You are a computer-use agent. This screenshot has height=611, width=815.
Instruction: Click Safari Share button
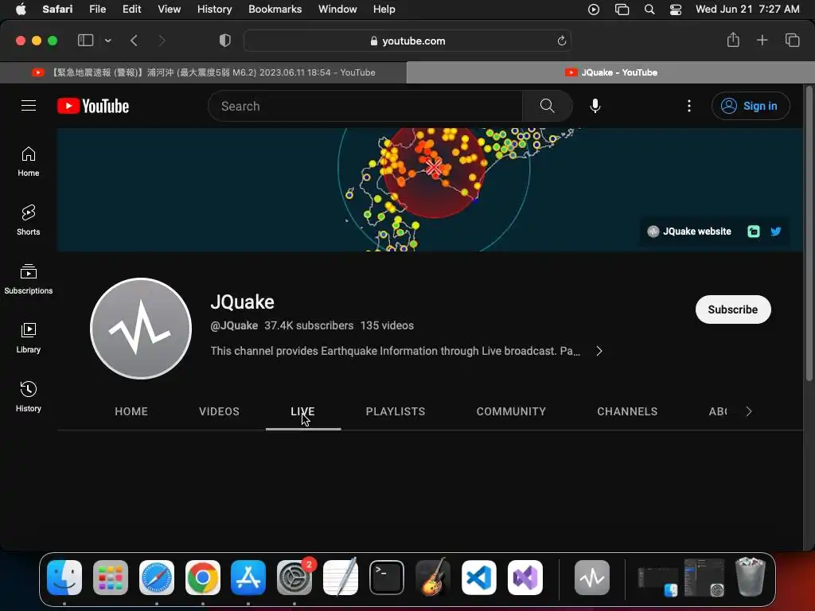[733, 40]
